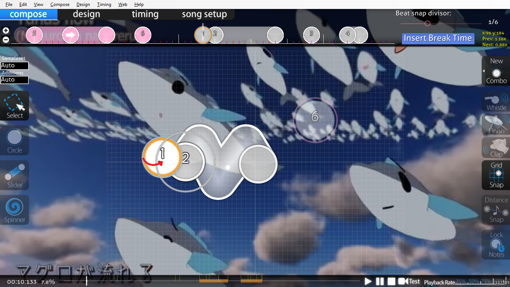Open the Compose menu
This screenshot has width=510, height=287.
click(x=60, y=4)
